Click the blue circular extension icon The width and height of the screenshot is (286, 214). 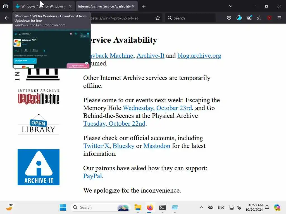tap(239, 18)
